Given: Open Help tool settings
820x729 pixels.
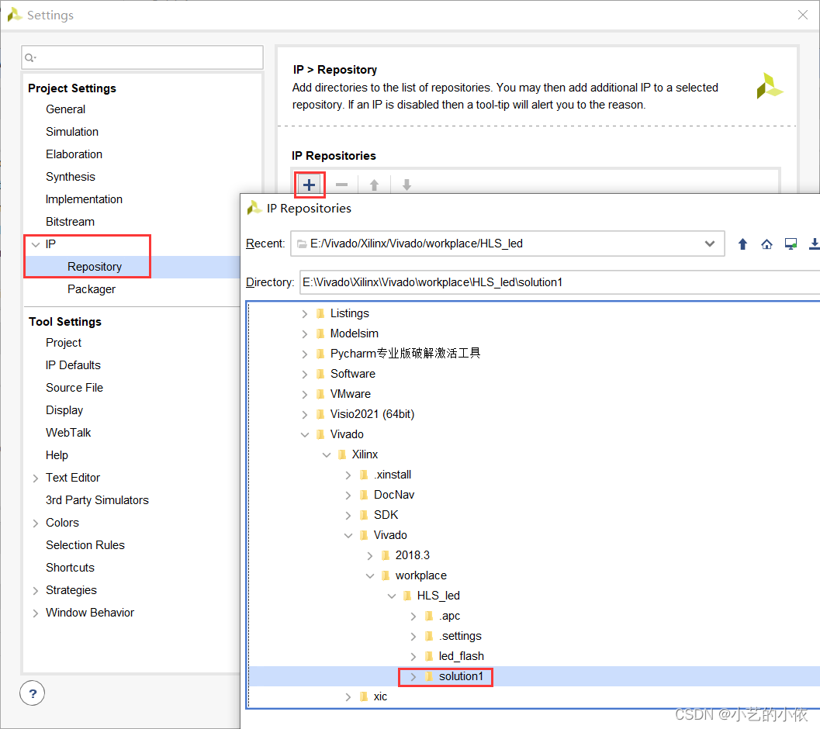Looking at the screenshot, I should (x=57, y=455).
